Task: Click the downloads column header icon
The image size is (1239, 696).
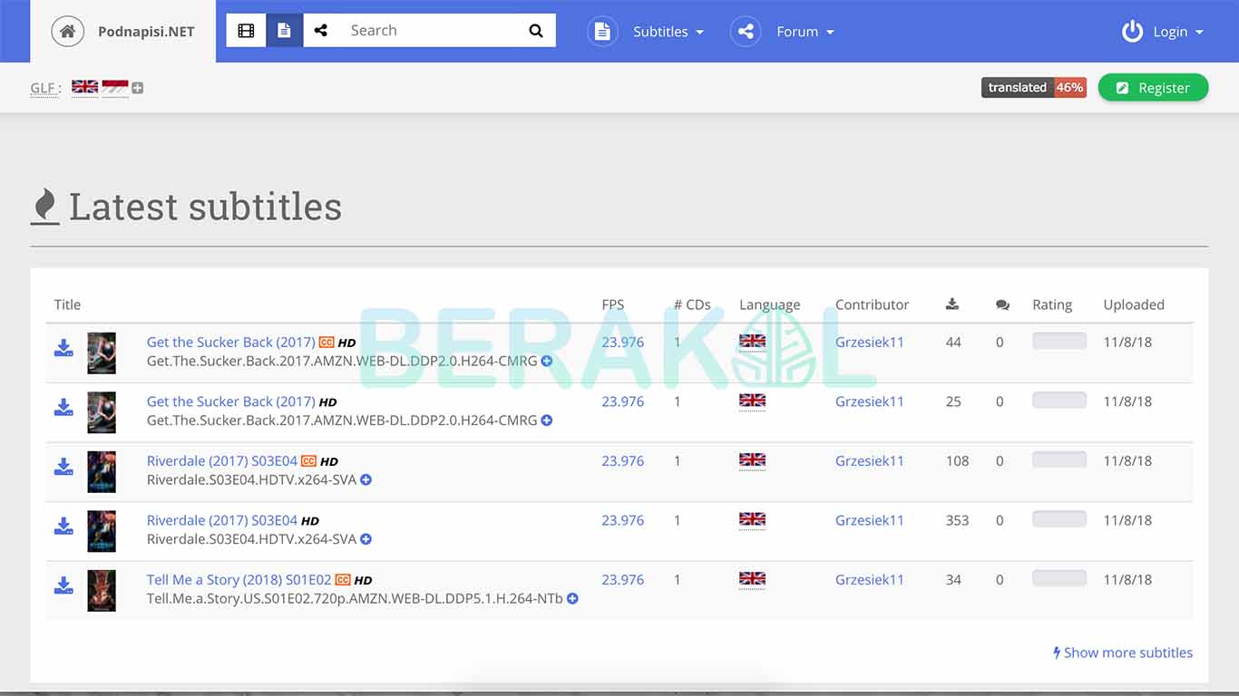Action: (951, 304)
